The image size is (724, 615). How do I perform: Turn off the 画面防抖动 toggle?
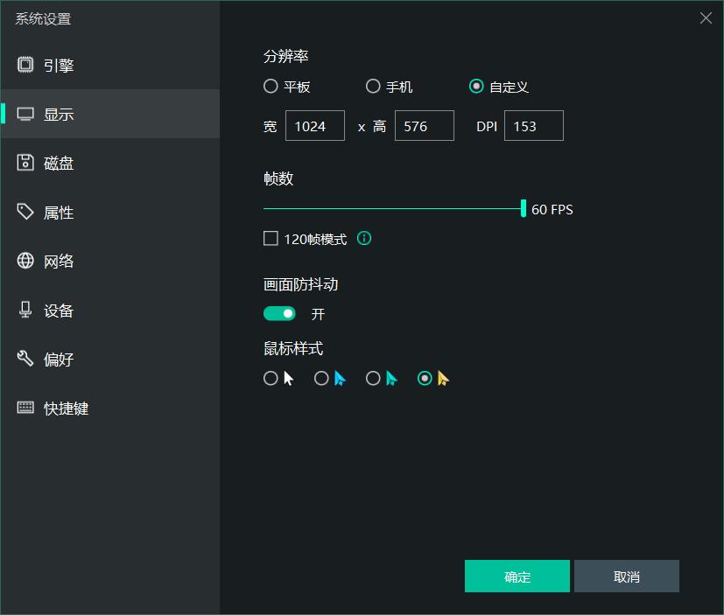pyautogui.click(x=279, y=312)
